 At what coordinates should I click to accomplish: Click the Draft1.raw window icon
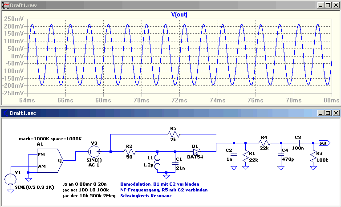tap(5, 5)
